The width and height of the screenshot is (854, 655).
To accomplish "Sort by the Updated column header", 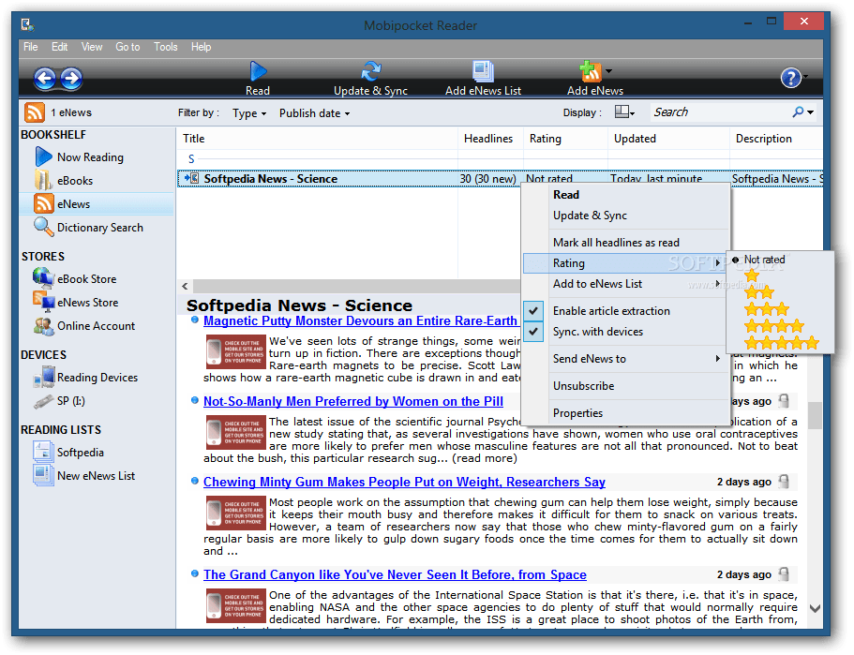I will tap(668, 139).
